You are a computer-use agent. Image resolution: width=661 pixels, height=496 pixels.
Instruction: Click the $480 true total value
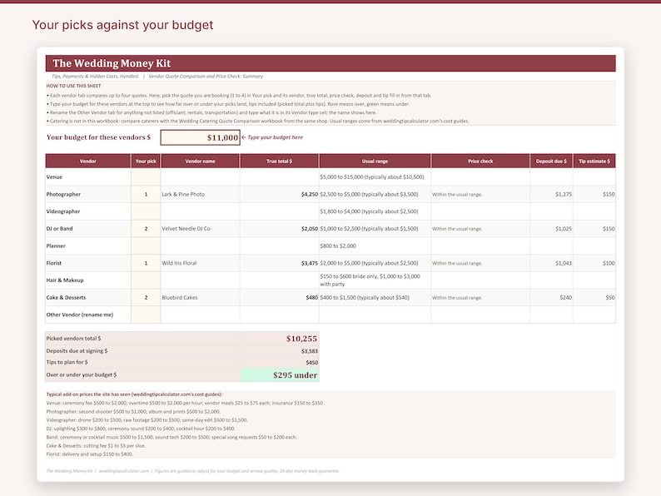[312, 297]
